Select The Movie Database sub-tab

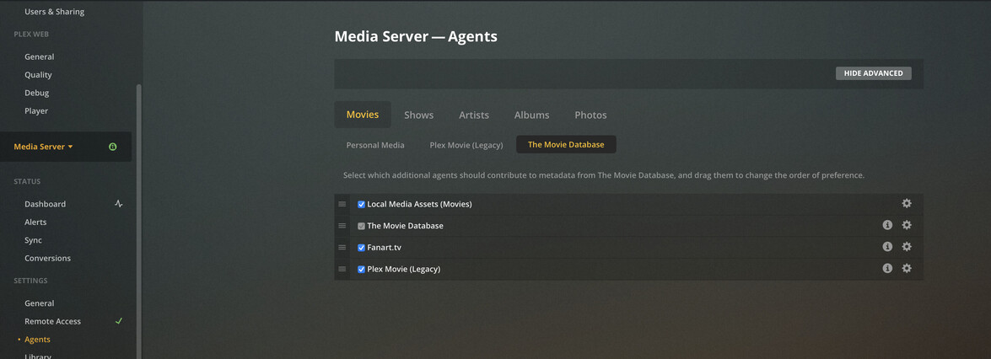[x=566, y=144]
